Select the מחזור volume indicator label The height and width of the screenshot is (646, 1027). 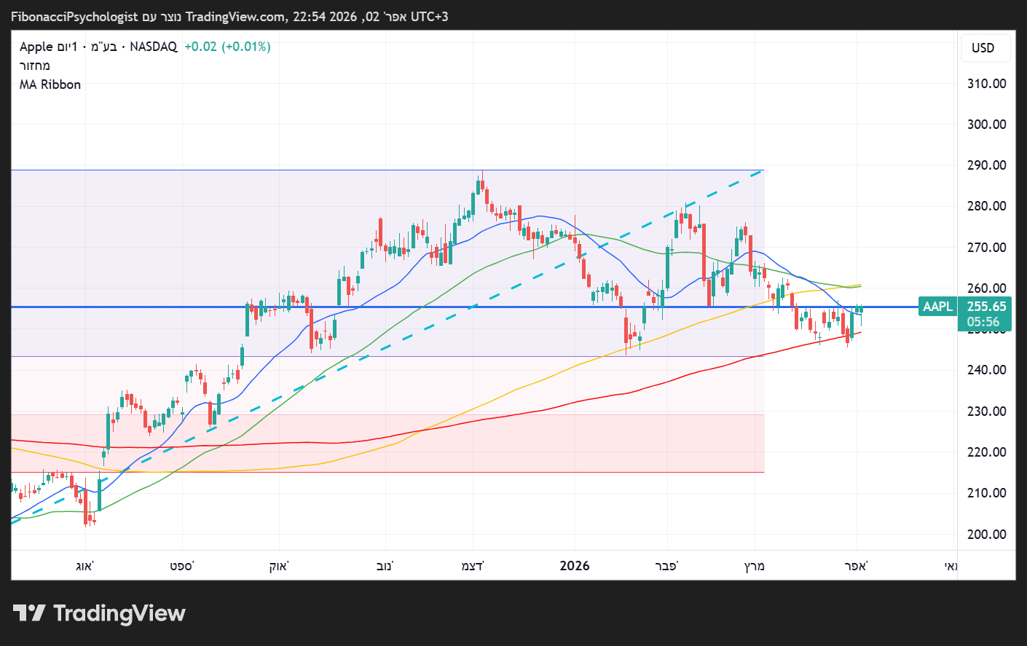[x=34, y=66]
